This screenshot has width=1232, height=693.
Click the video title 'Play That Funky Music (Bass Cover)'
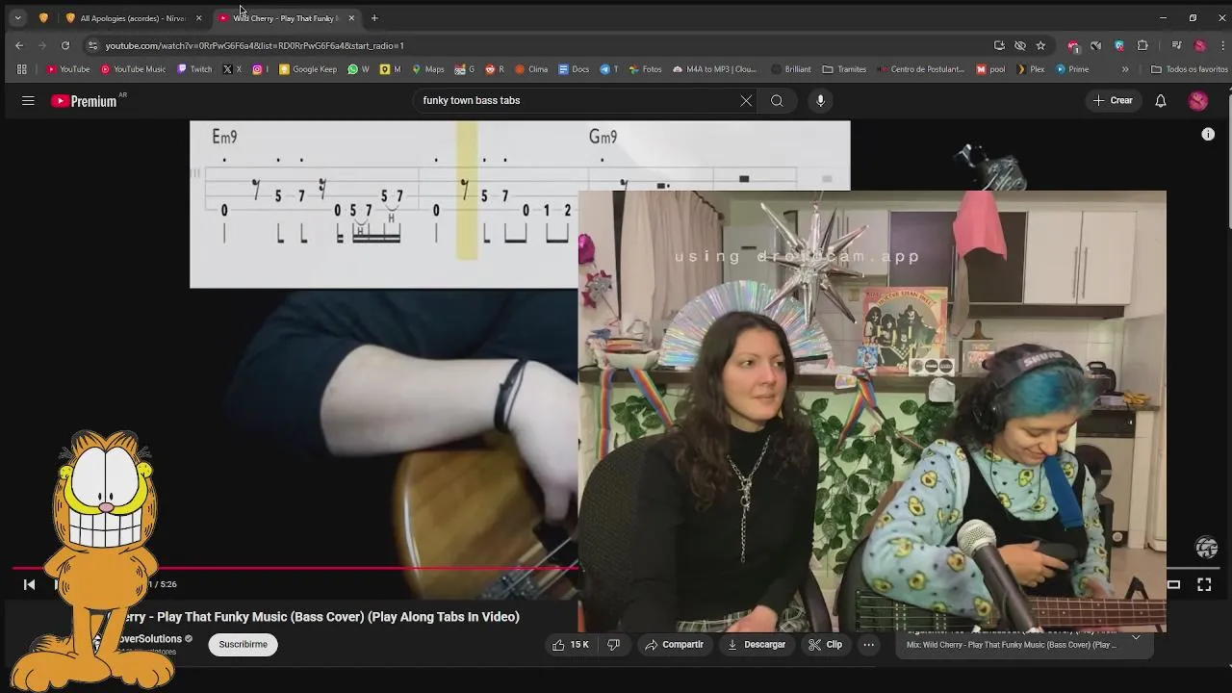(338, 617)
